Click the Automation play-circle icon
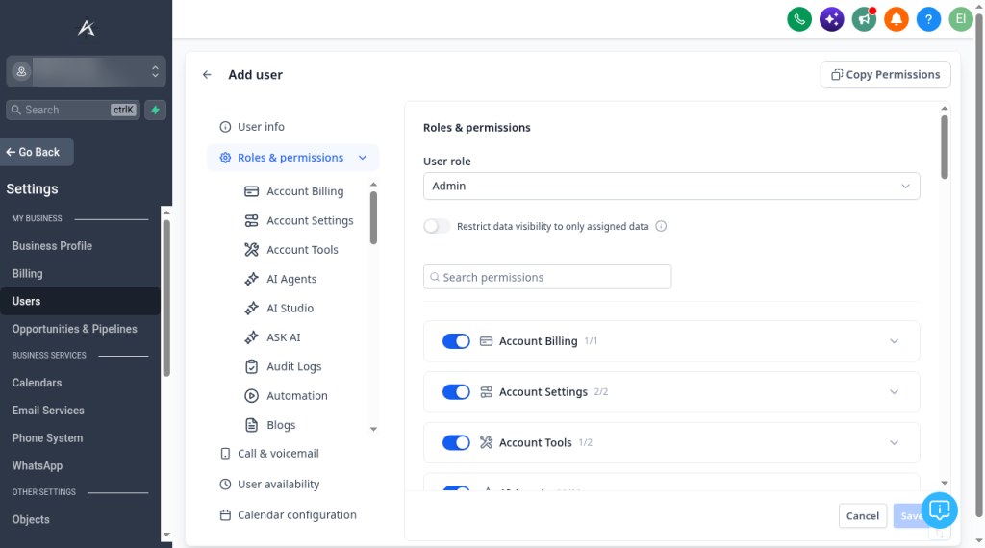 (x=251, y=395)
